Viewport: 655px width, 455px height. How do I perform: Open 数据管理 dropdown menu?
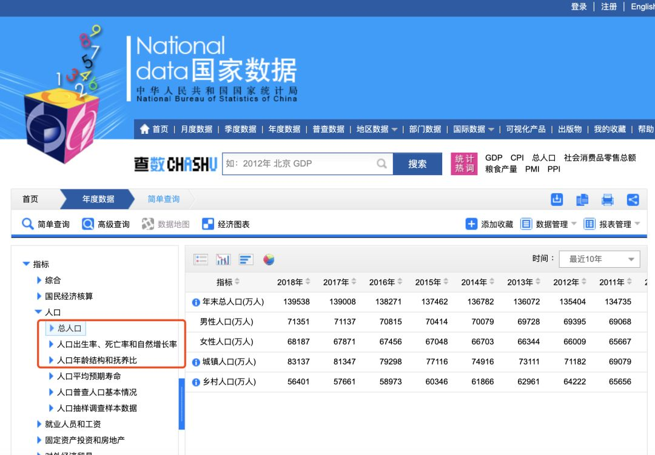[548, 224]
